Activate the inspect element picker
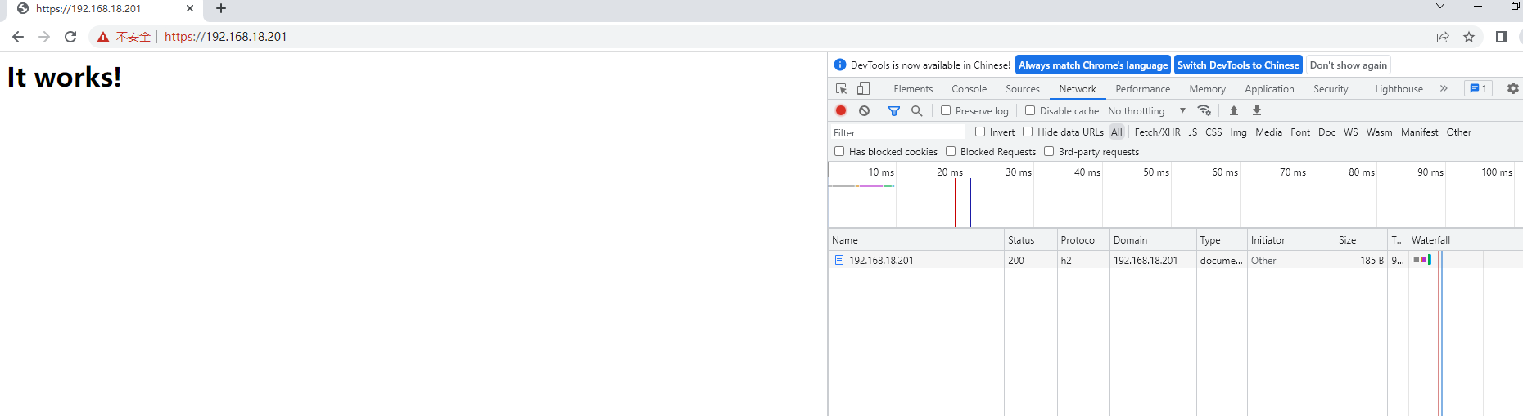The image size is (1523, 416). (841, 88)
